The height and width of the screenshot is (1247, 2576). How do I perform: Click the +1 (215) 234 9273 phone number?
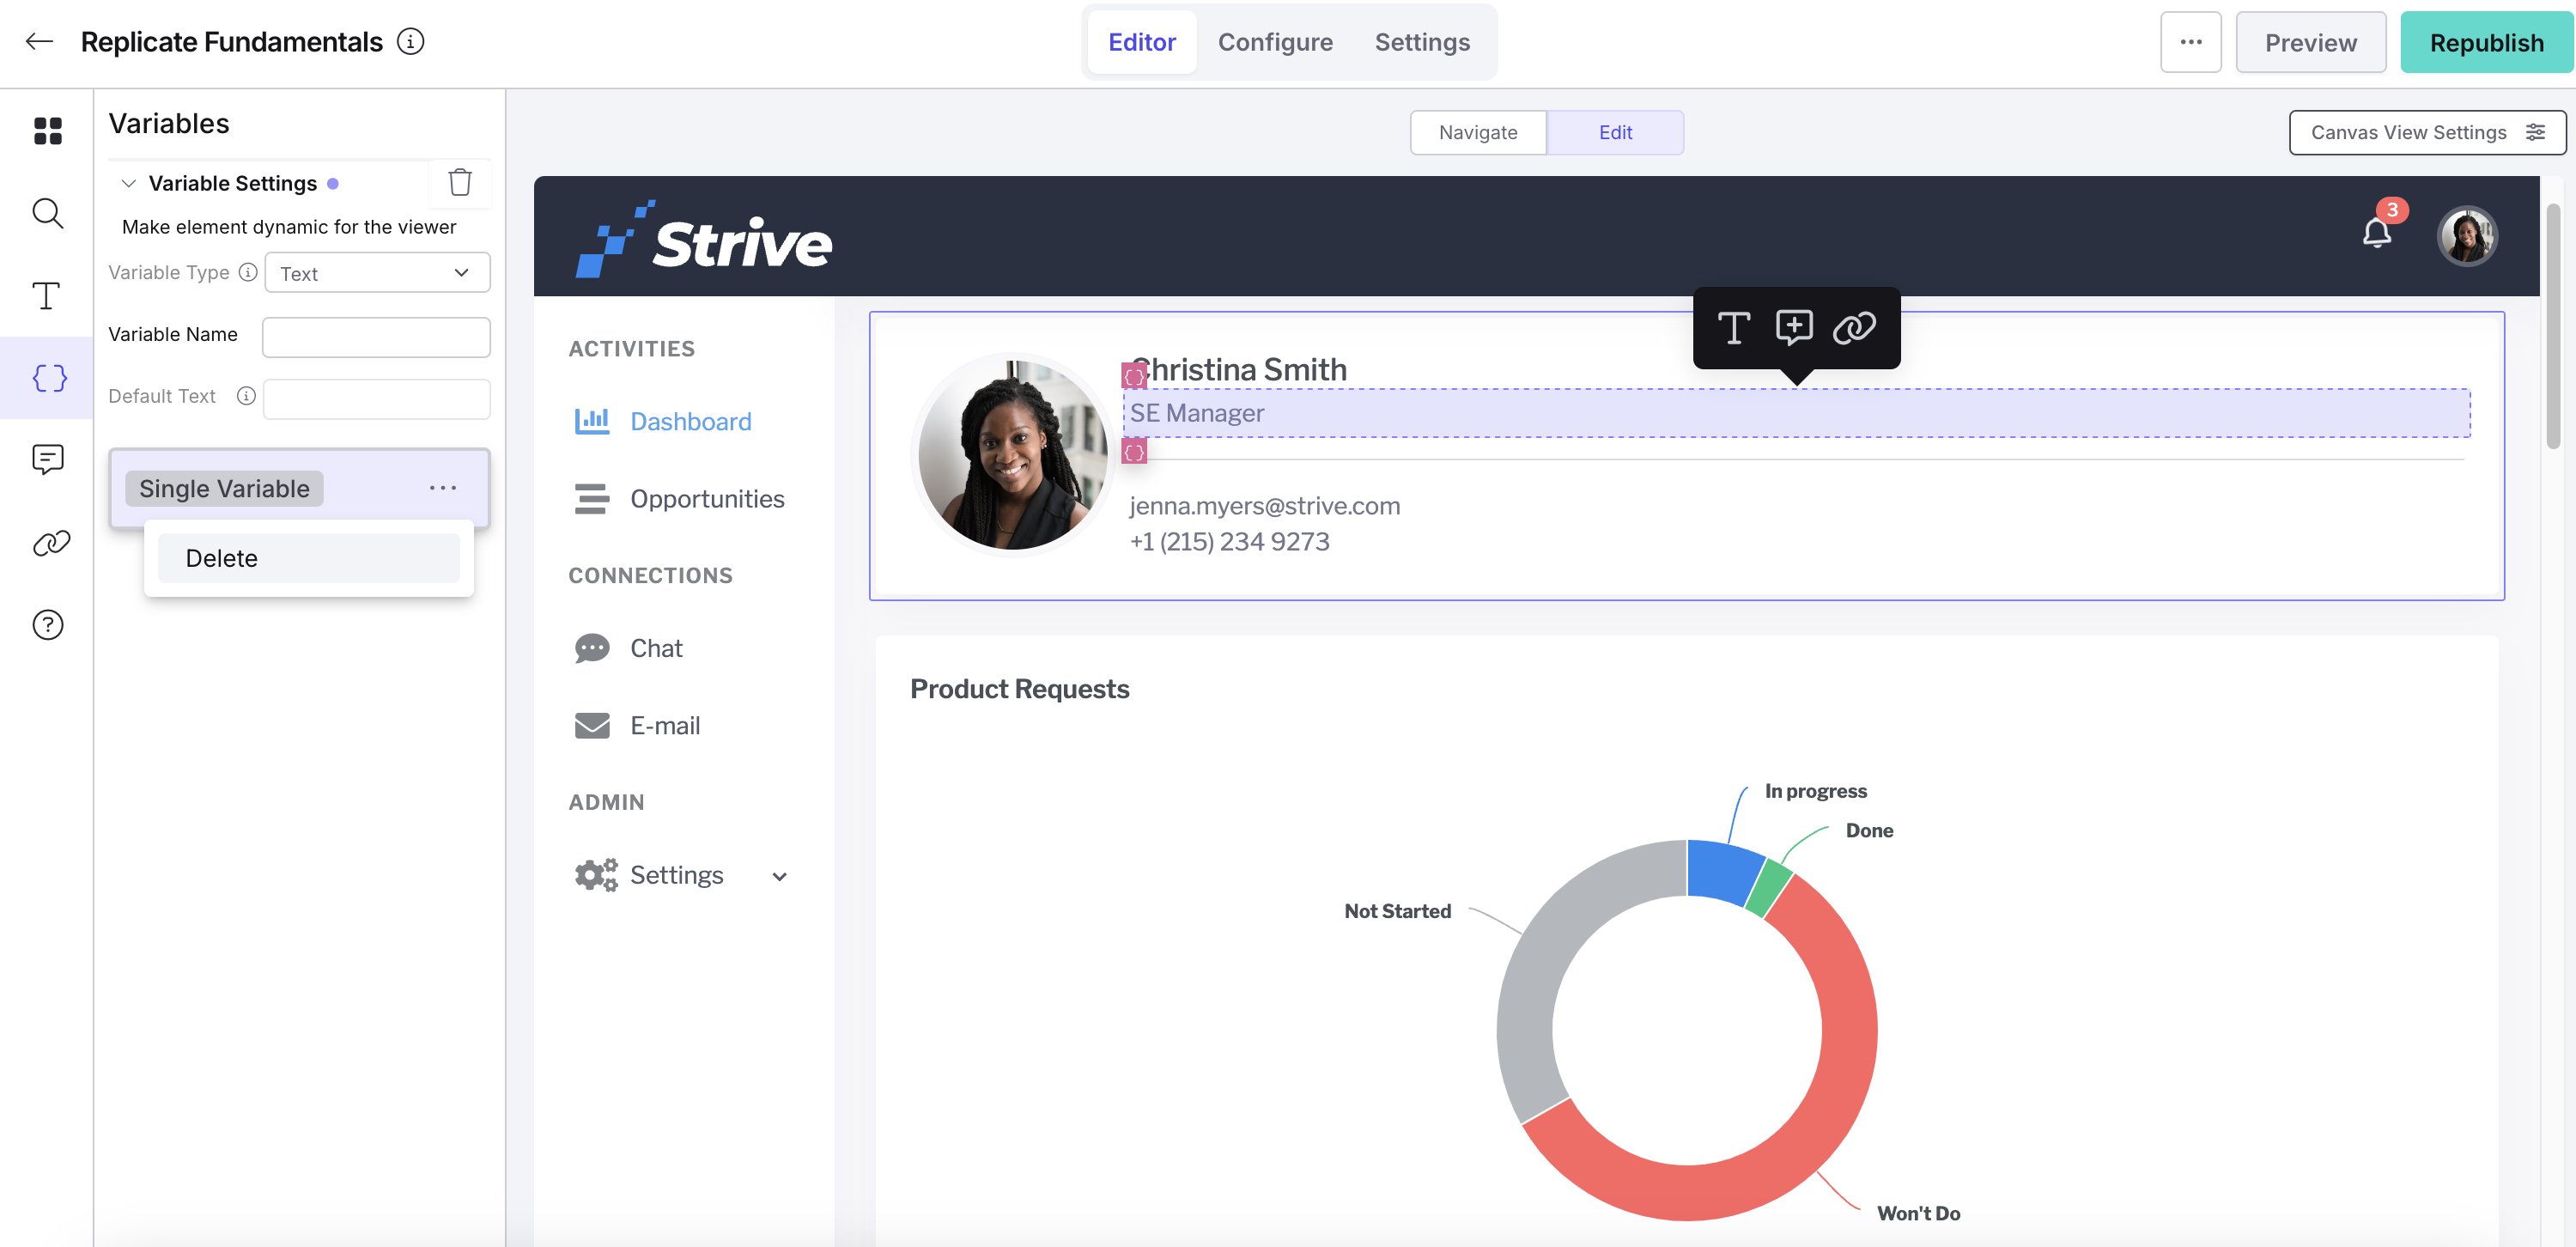coord(1230,541)
